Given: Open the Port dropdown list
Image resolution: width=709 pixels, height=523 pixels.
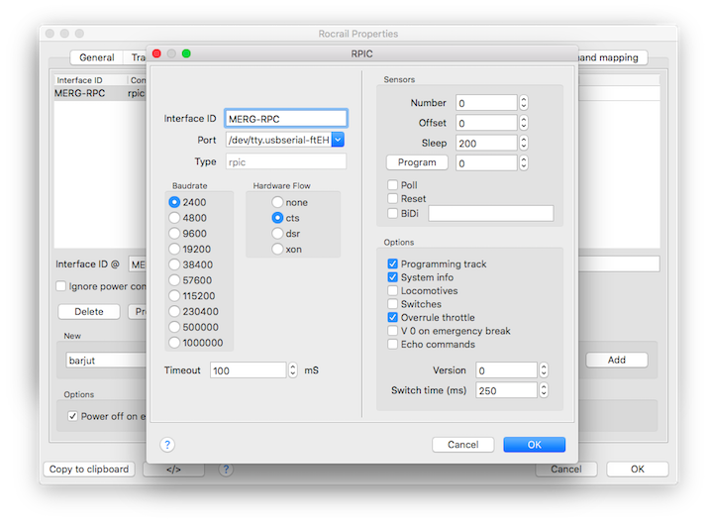Looking at the screenshot, I should 337,140.
